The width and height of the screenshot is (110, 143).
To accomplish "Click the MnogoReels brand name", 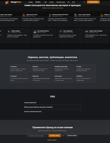I will point(16,2).
